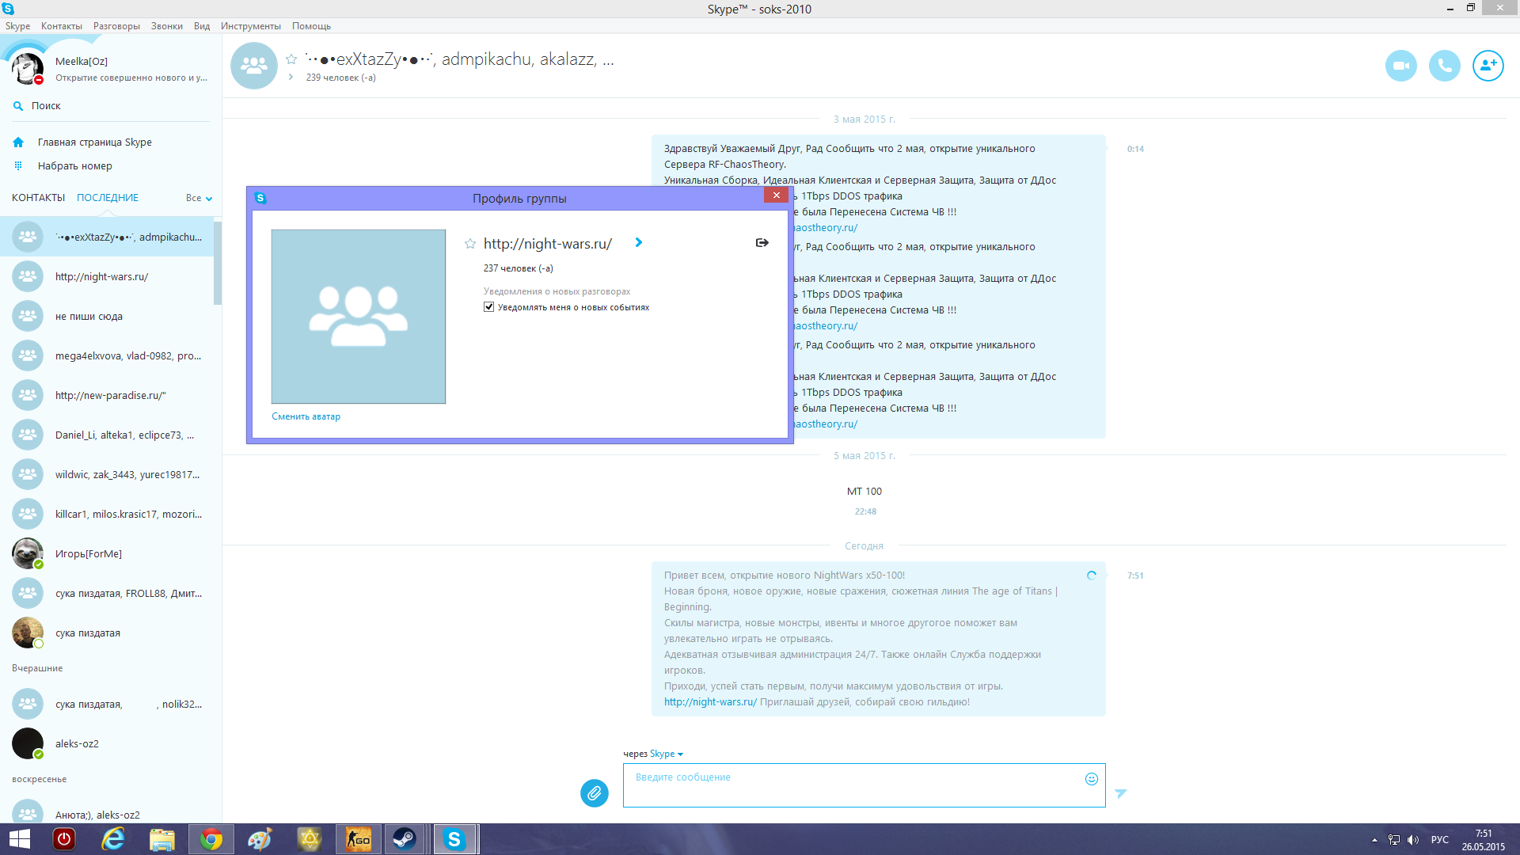Open Chrome from taskbar

pyautogui.click(x=211, y=839)
